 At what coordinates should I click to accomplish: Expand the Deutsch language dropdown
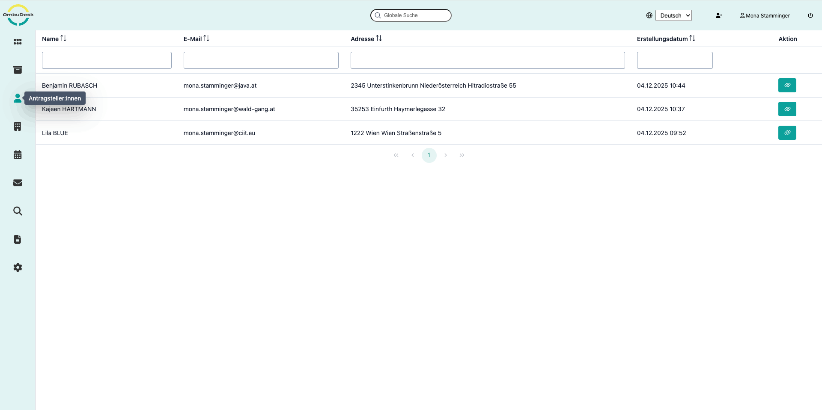point(673,15)
